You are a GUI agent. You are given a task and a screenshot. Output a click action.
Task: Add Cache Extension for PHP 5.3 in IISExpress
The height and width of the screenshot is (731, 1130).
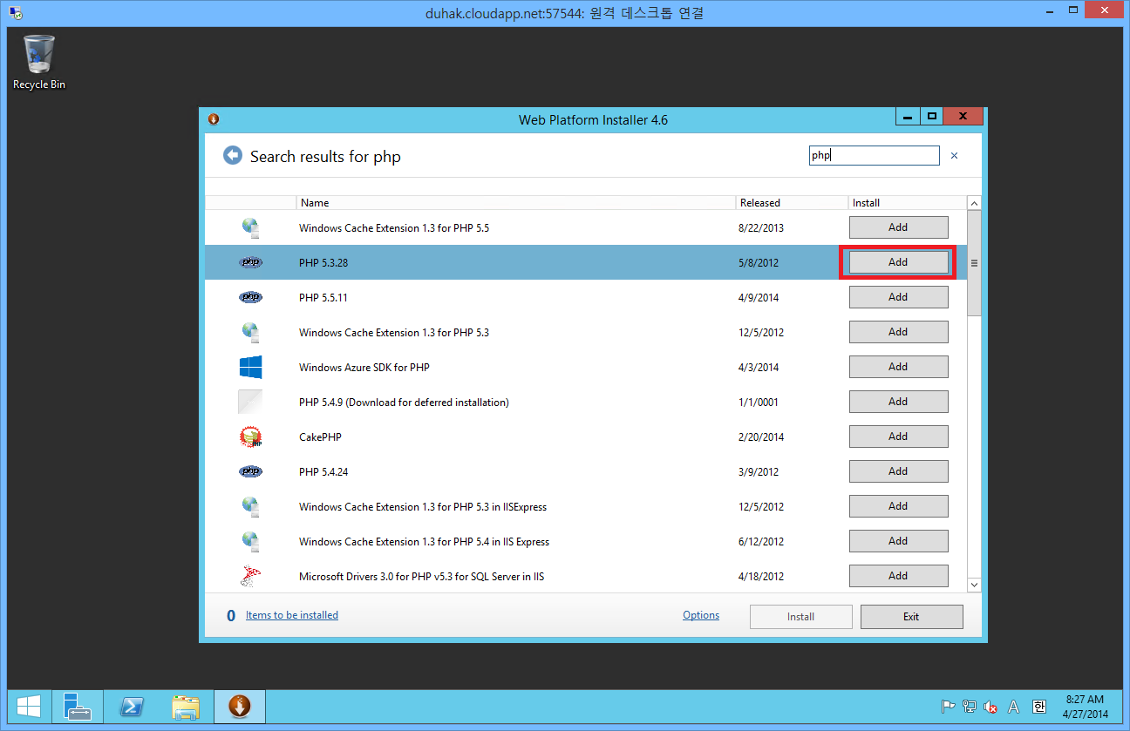click(x=898, y=506)
